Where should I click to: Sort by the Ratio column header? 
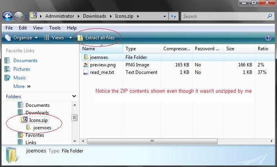(265, 49)
